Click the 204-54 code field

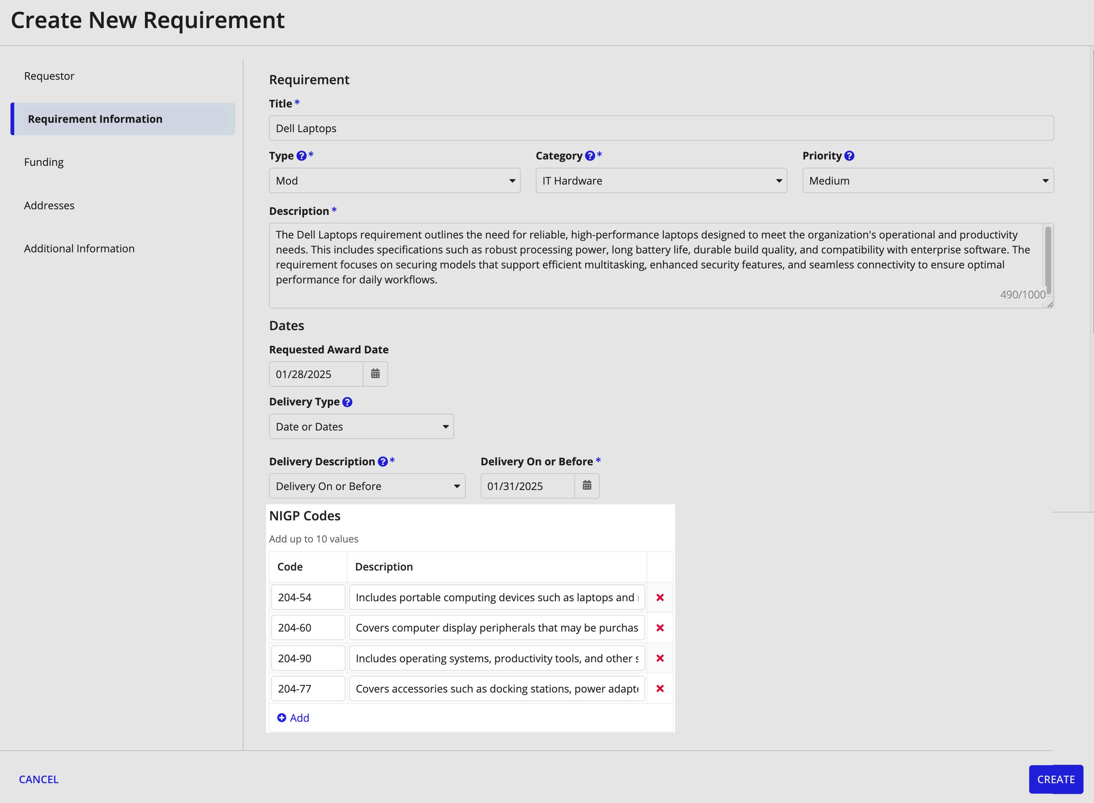coord(308,597)
